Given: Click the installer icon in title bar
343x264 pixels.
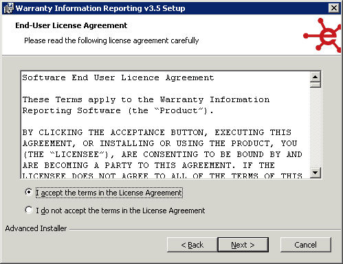Looking at the screenshot, I should (8, 8).
